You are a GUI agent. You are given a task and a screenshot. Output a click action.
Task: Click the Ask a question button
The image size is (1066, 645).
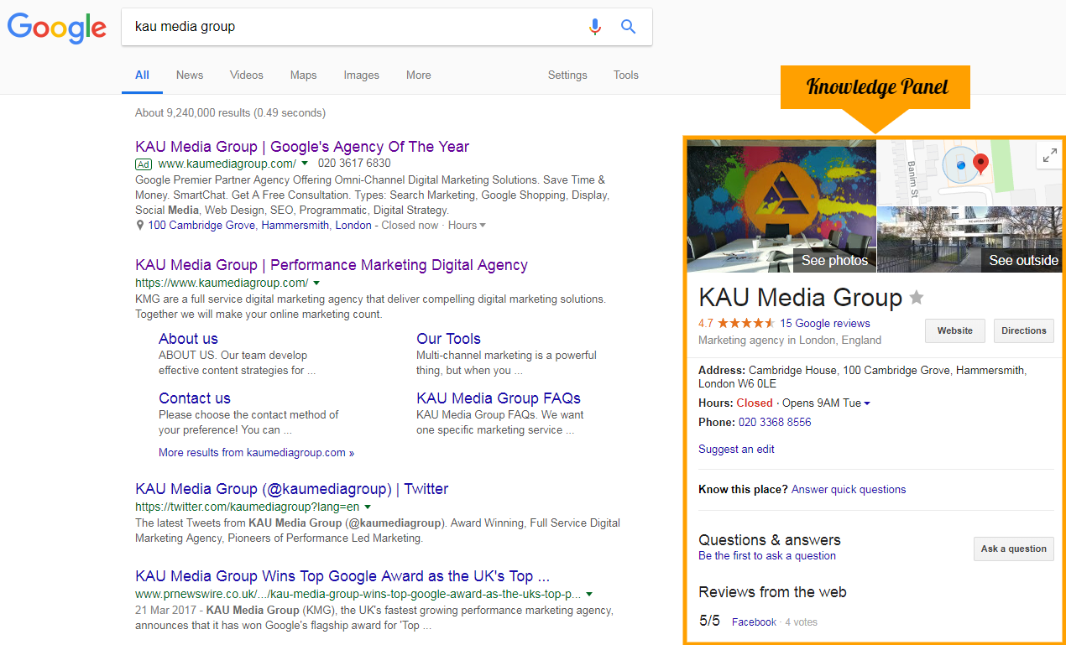pyautogui.click(x=1014, y=549)
